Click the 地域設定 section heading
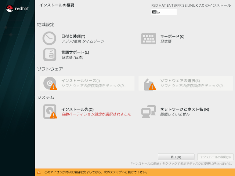Screen dimensions: 235x176 coord(46,25)
